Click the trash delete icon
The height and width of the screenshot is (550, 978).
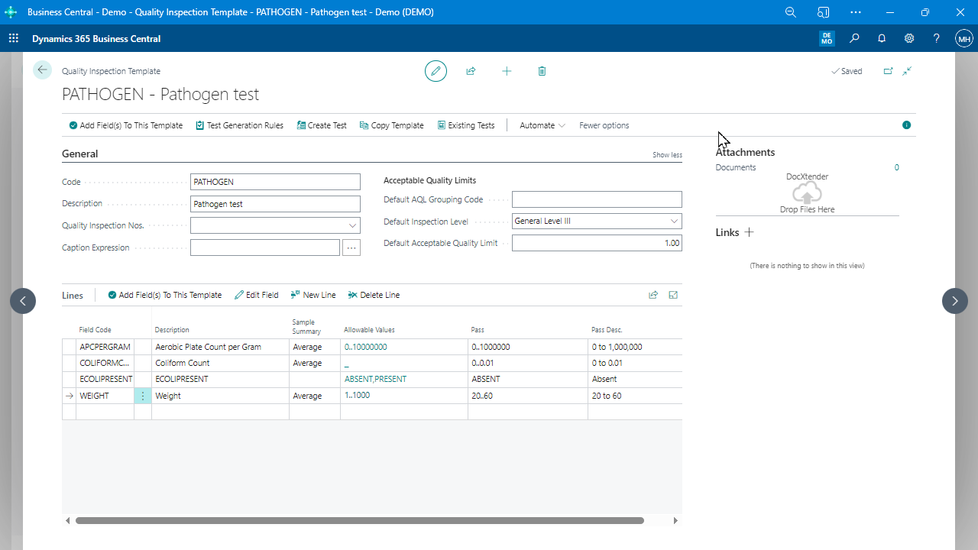click(x=542, y=71)
